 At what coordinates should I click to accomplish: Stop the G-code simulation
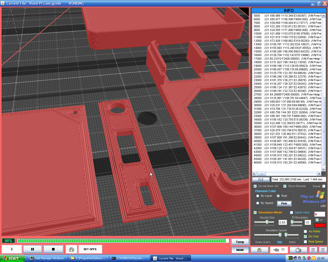click(53, 249)
